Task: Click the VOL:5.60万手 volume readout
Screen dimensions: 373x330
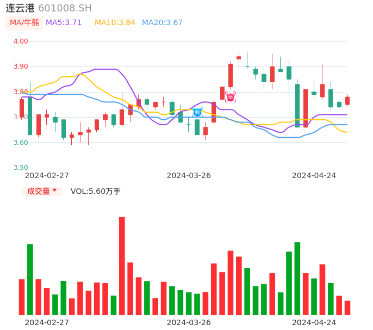Action: point(96,191)
